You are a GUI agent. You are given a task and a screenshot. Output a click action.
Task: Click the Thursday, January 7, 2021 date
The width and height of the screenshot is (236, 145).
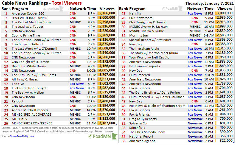[x=210, y=3]
